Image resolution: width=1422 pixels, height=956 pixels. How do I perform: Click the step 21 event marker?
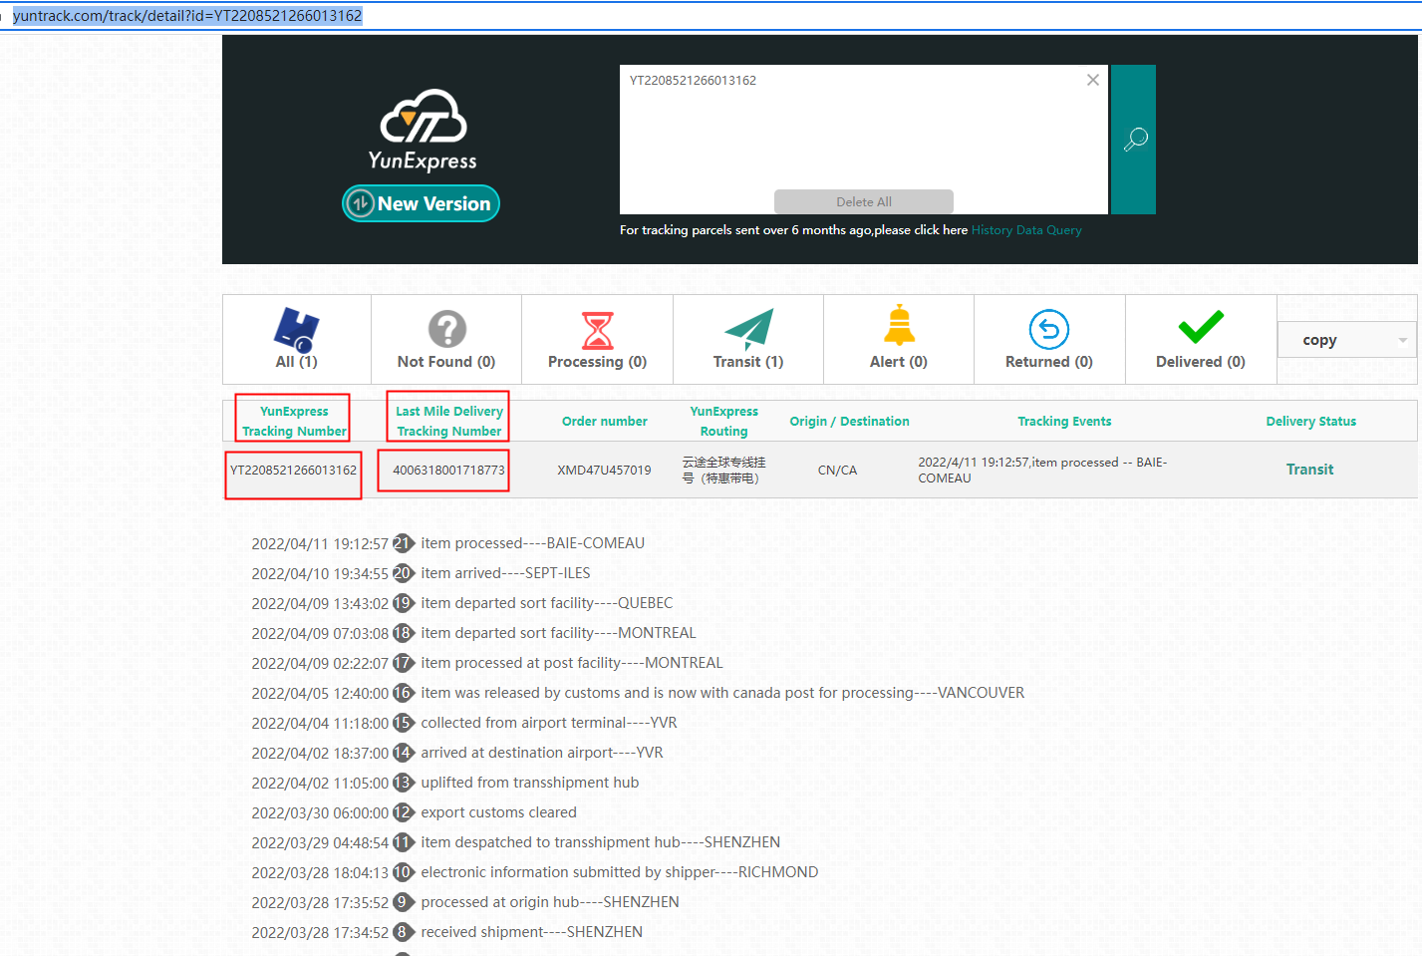click(403, 543)
